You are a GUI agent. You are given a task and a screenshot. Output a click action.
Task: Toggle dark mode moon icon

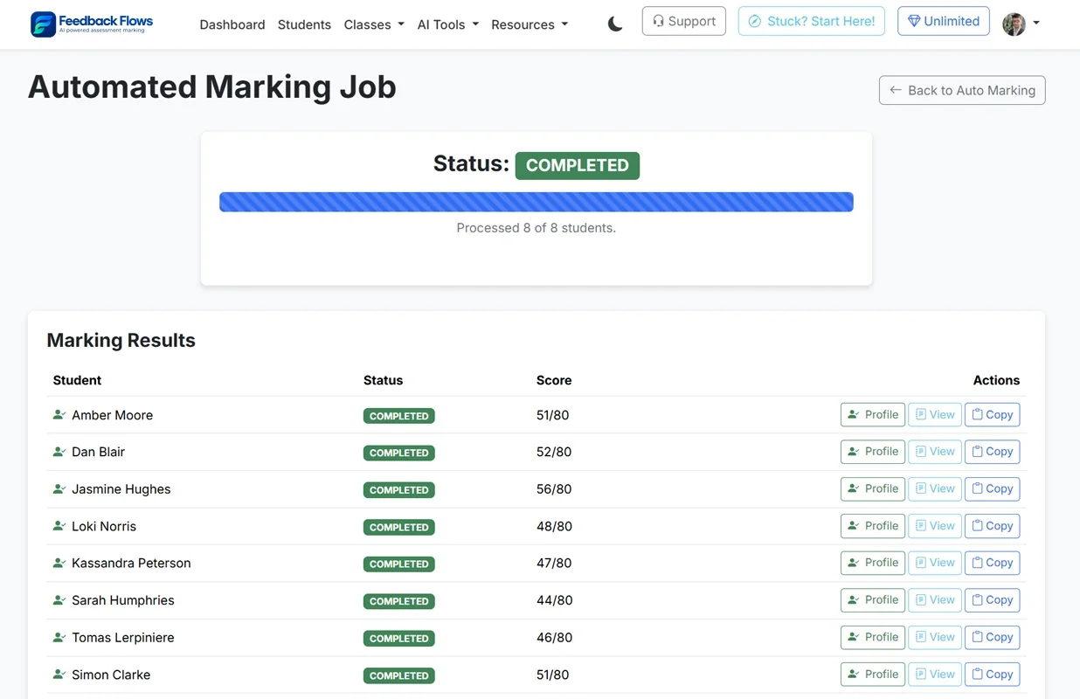pos(615,24)
